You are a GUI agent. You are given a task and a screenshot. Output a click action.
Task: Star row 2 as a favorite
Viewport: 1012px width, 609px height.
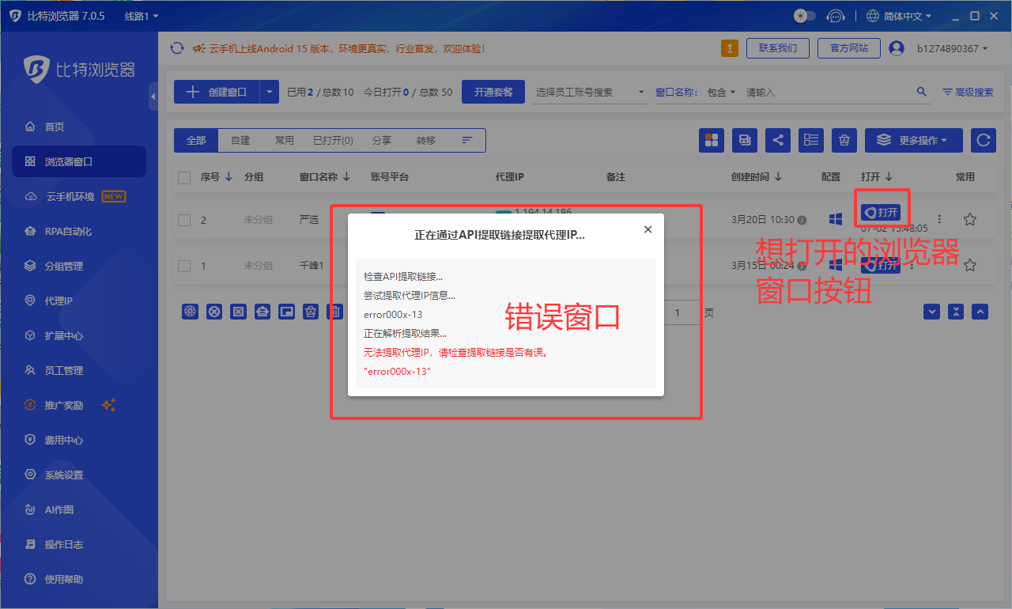[x=970, y=219]
